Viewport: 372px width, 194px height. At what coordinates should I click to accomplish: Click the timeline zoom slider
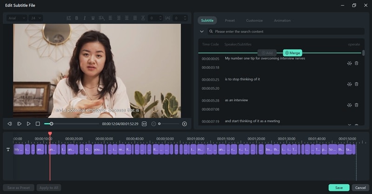click(168, 124)
